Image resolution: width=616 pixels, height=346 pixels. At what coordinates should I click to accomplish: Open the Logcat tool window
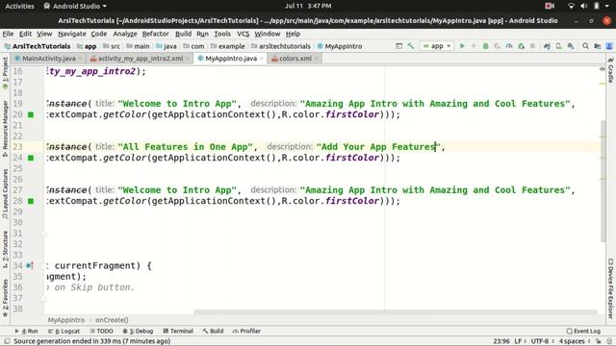(64, 331)
